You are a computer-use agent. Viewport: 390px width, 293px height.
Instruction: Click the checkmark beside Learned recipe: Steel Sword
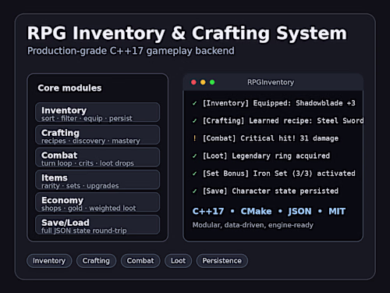tap(194, 121)
